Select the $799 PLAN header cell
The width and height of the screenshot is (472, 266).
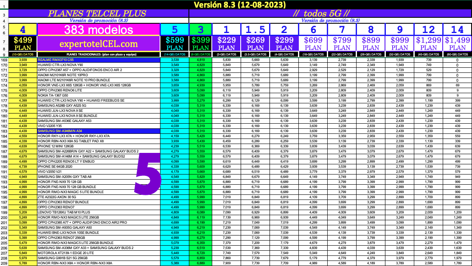342,44
